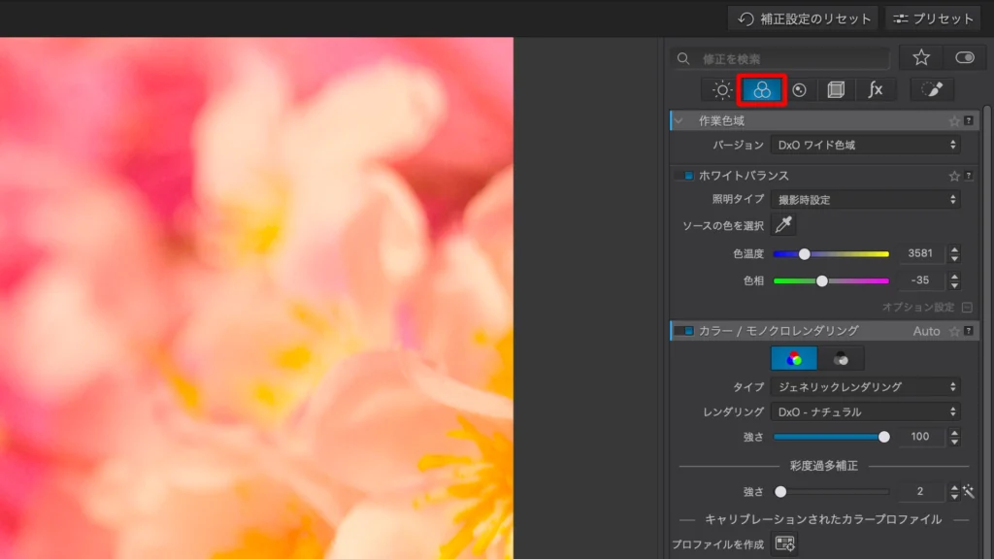Click the magic wand for 彩度過多補正
Image resolution: width=994 pixels, height=559 pixels.
pyautogui.click(x=968, y=492)
